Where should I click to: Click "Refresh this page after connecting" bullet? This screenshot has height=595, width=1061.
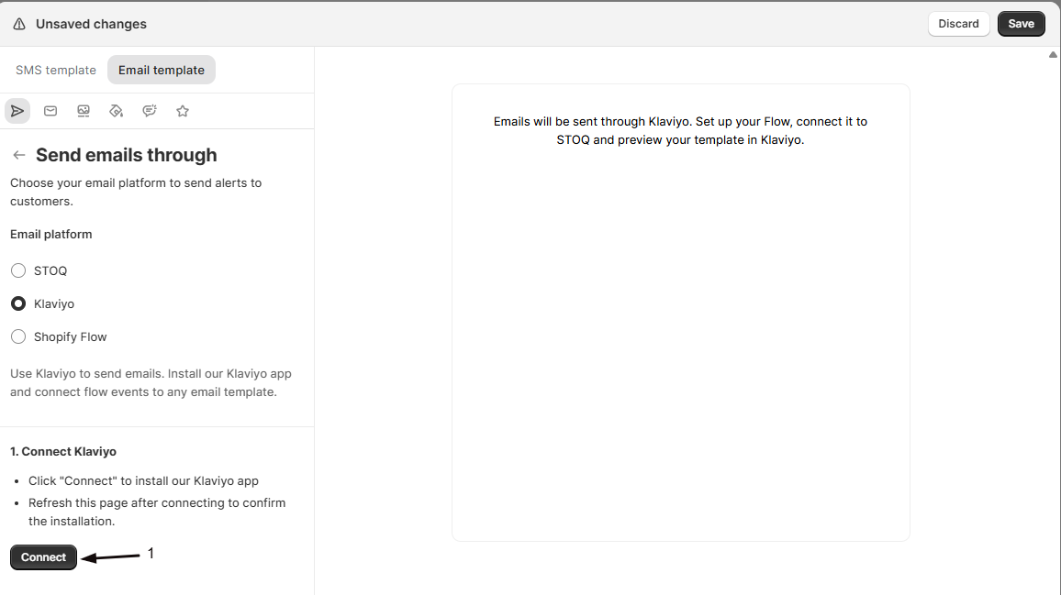coord(157,512)
